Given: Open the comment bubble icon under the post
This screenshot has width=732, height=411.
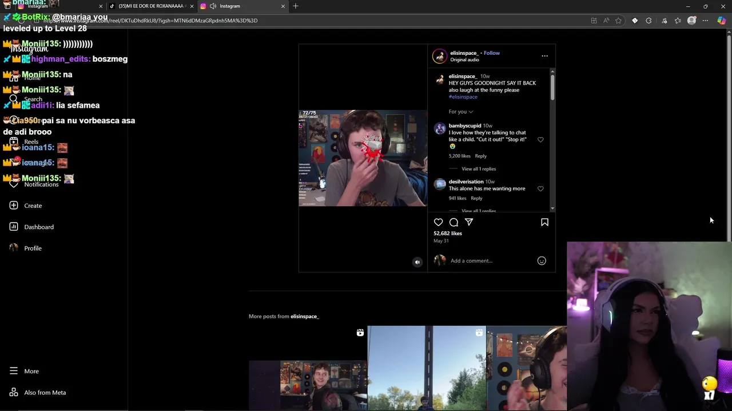Looking at the screenshot, I should pos(453,222).
